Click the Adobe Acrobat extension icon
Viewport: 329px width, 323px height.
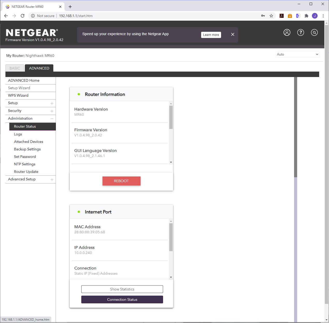click(x=282, y=16)
